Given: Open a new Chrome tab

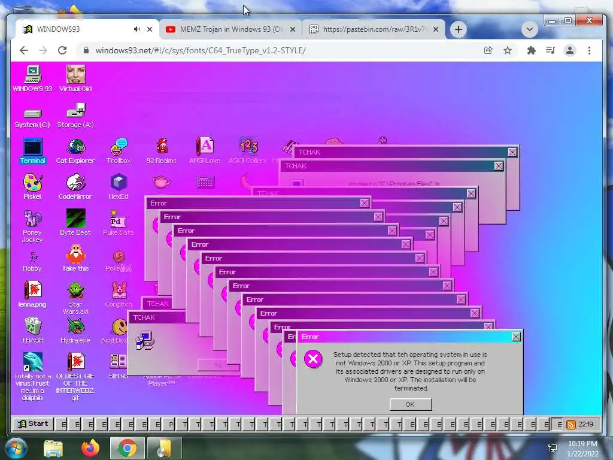Looking at the screenshot, I should (459, 29).
